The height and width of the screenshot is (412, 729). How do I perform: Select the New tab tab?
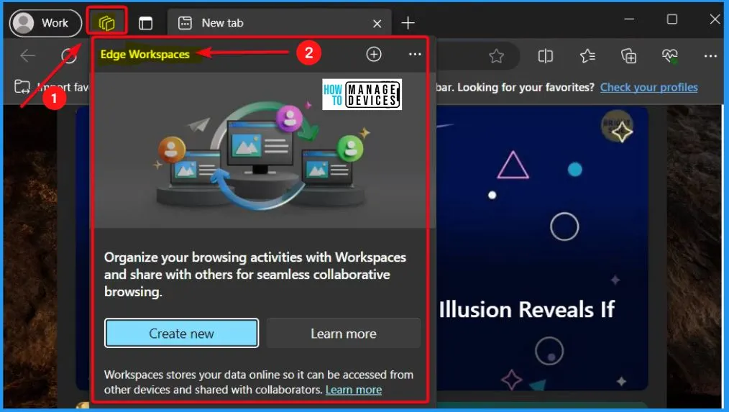279,23
